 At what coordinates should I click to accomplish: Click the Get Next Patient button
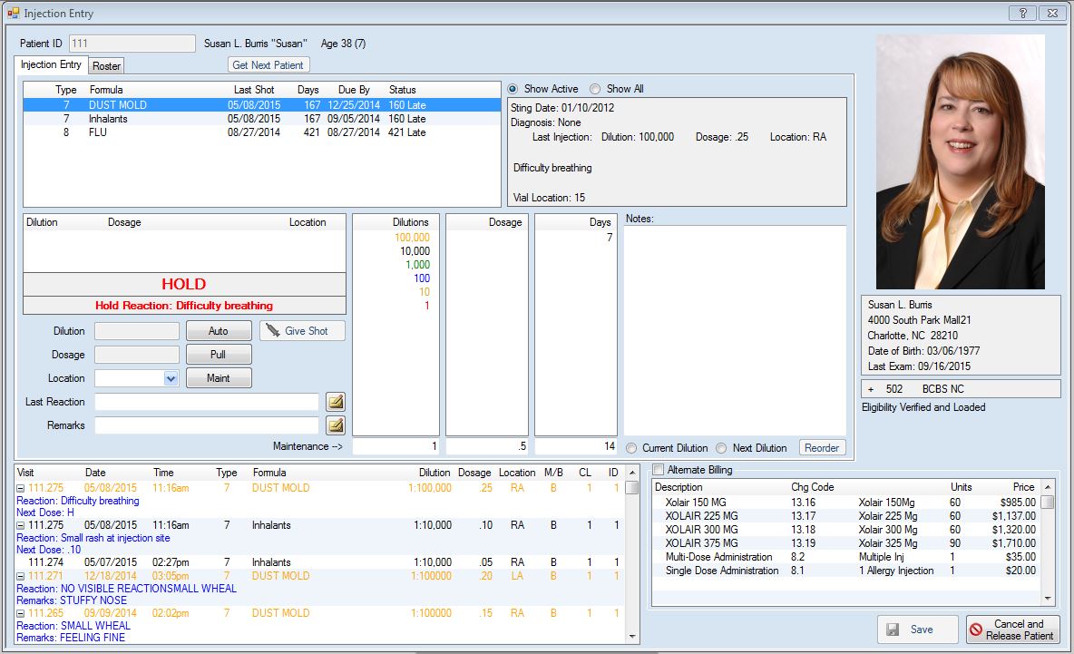click(x=268, y=65)
